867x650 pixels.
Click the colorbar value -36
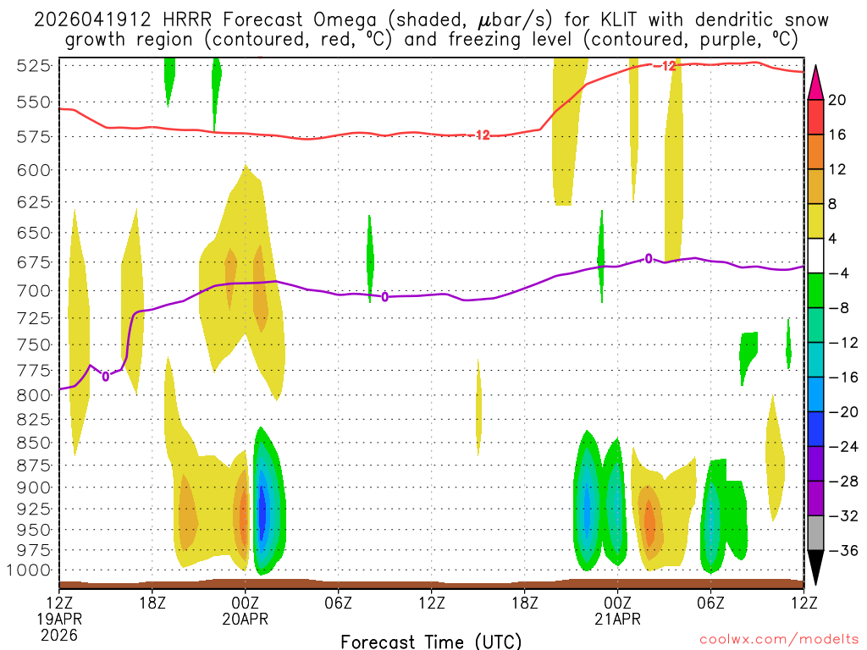[x=843, y=550]
